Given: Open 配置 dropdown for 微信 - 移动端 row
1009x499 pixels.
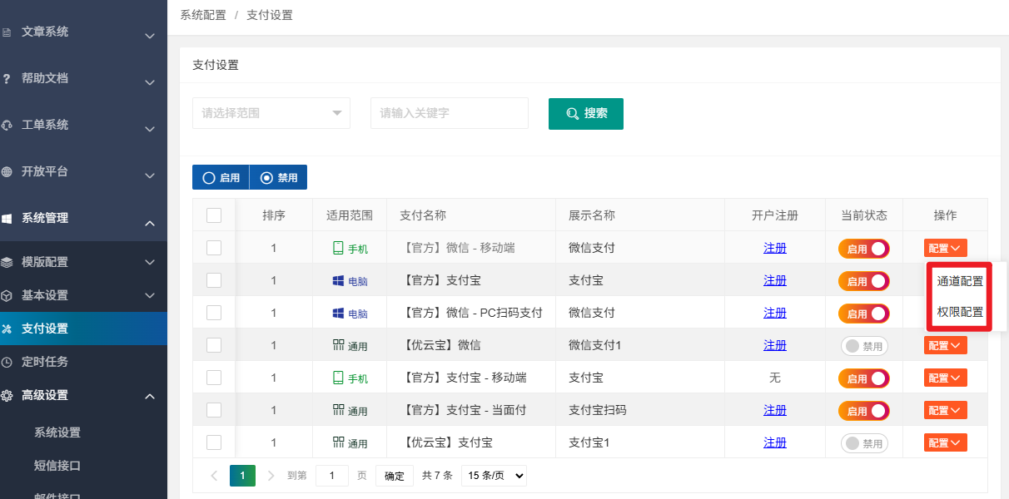Looking at the screenshot, I should [945, 248].
